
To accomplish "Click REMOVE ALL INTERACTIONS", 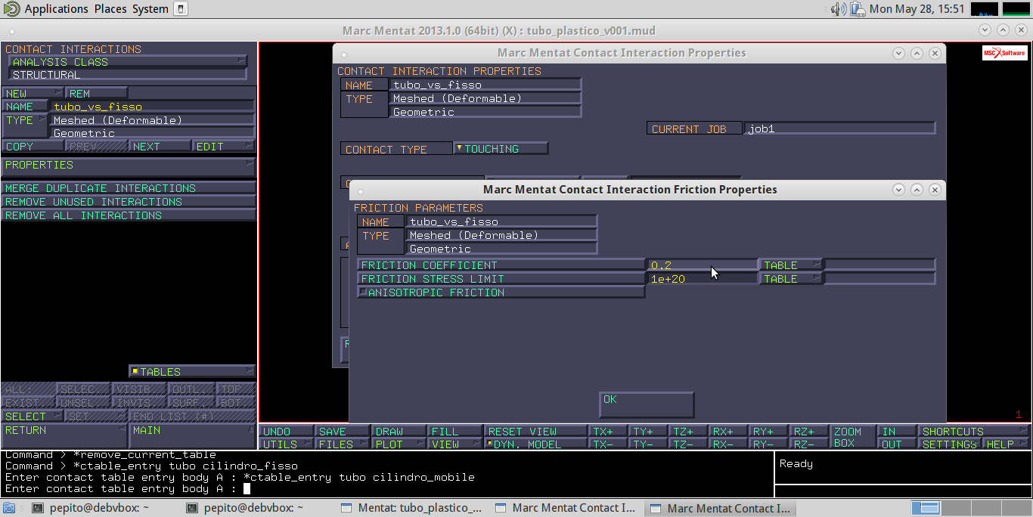I will tap(129, 215).
